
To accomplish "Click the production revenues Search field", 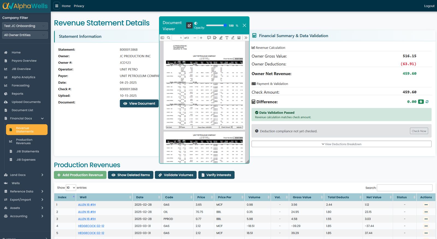I will coord(404,188).
